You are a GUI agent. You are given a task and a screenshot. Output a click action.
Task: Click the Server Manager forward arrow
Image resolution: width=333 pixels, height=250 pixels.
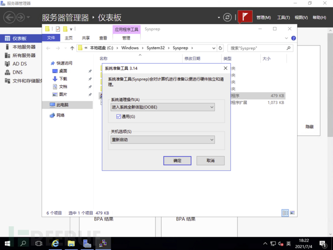click(21, 17)
